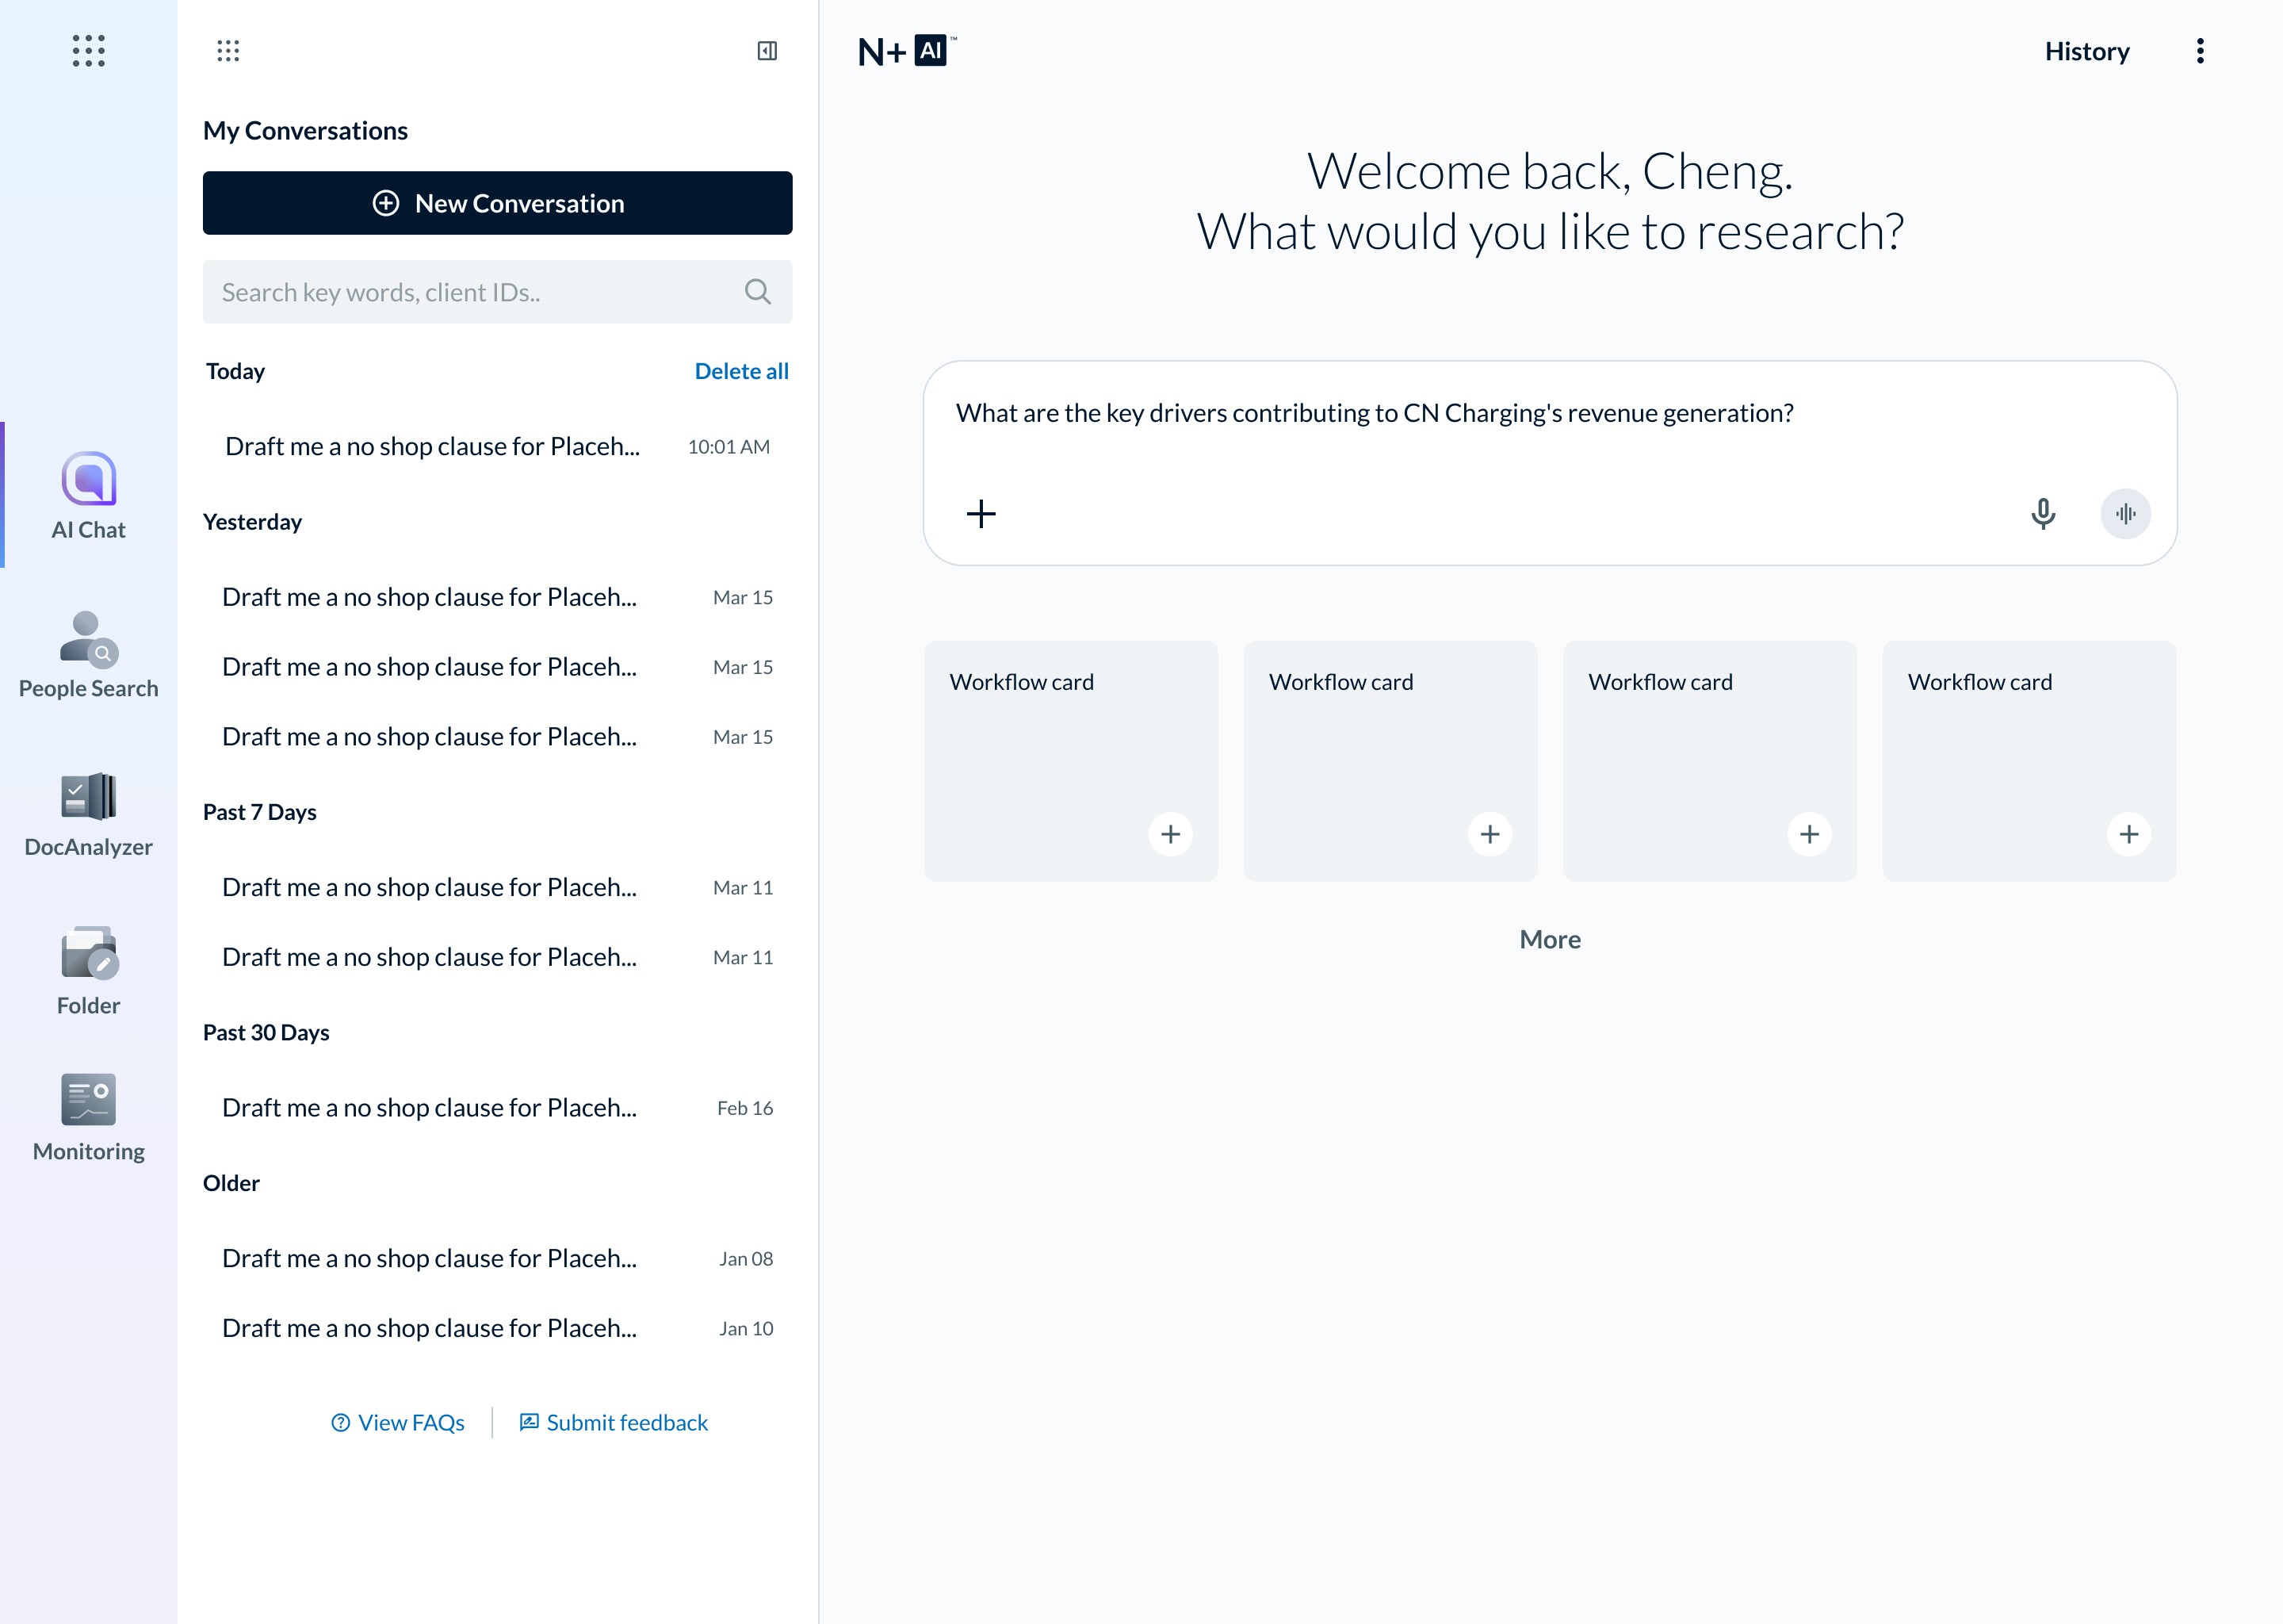Open the History tab

click(2086, 51)
